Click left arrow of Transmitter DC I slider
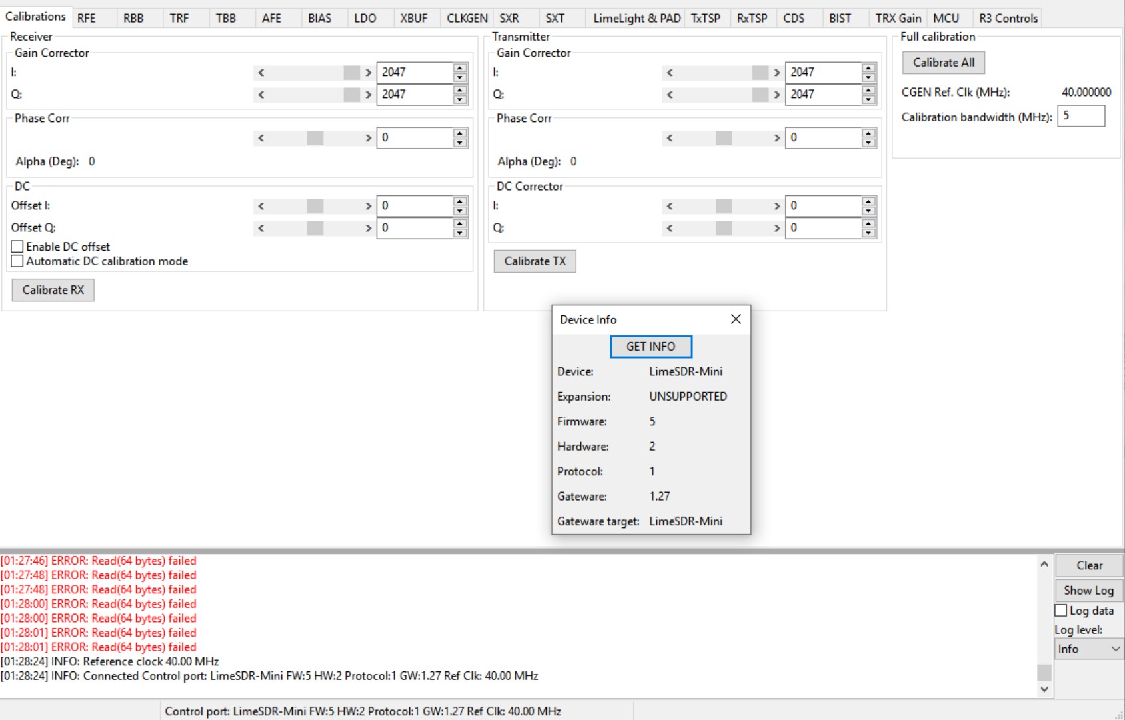This screenshot has height=720, width=1125. pos(670,206)
